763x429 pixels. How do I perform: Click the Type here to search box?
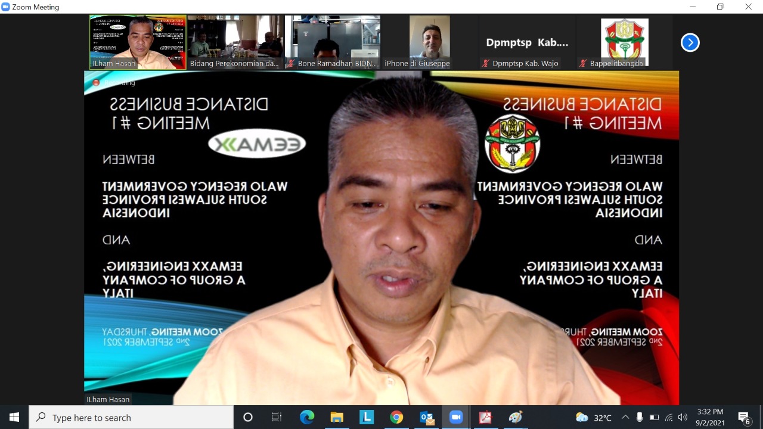131,417
